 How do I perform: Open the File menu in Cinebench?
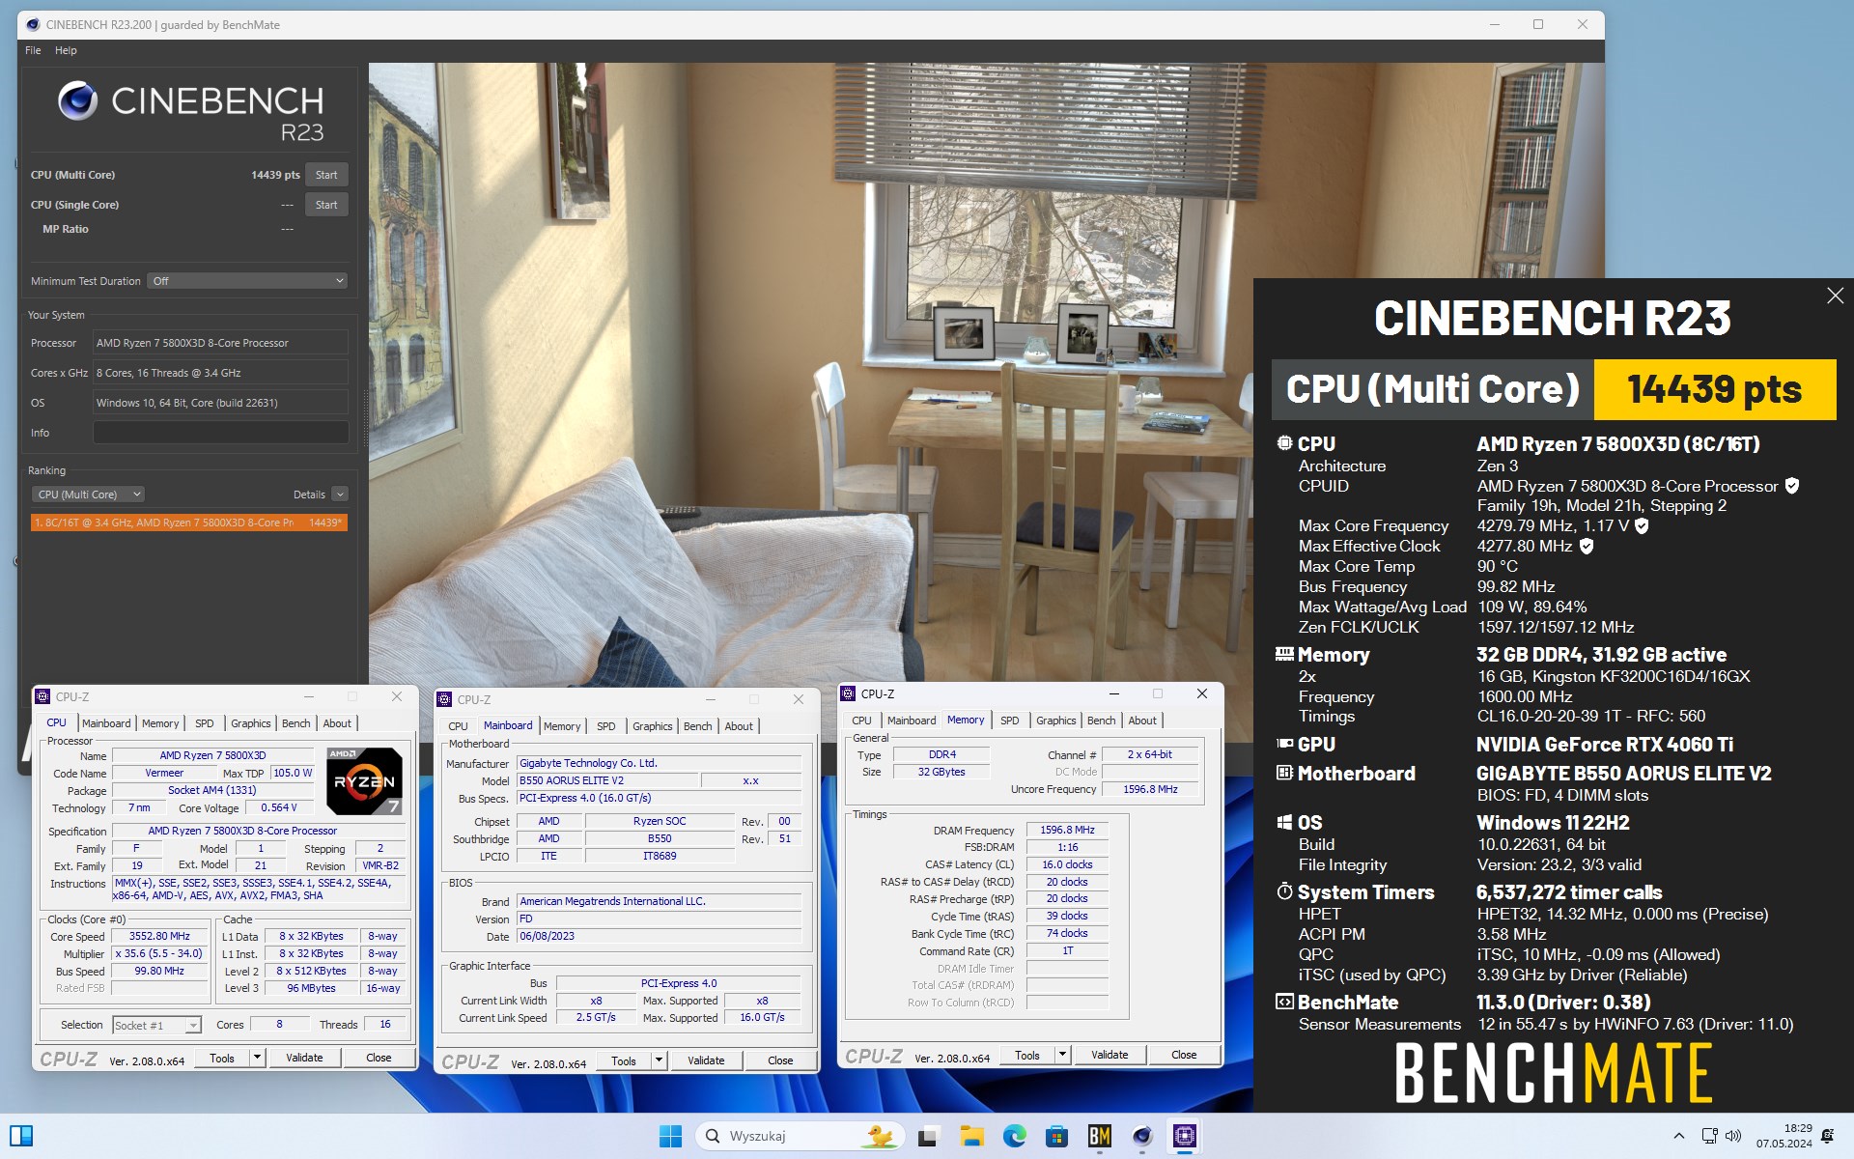pyautogui.click(x=33, y=50)
